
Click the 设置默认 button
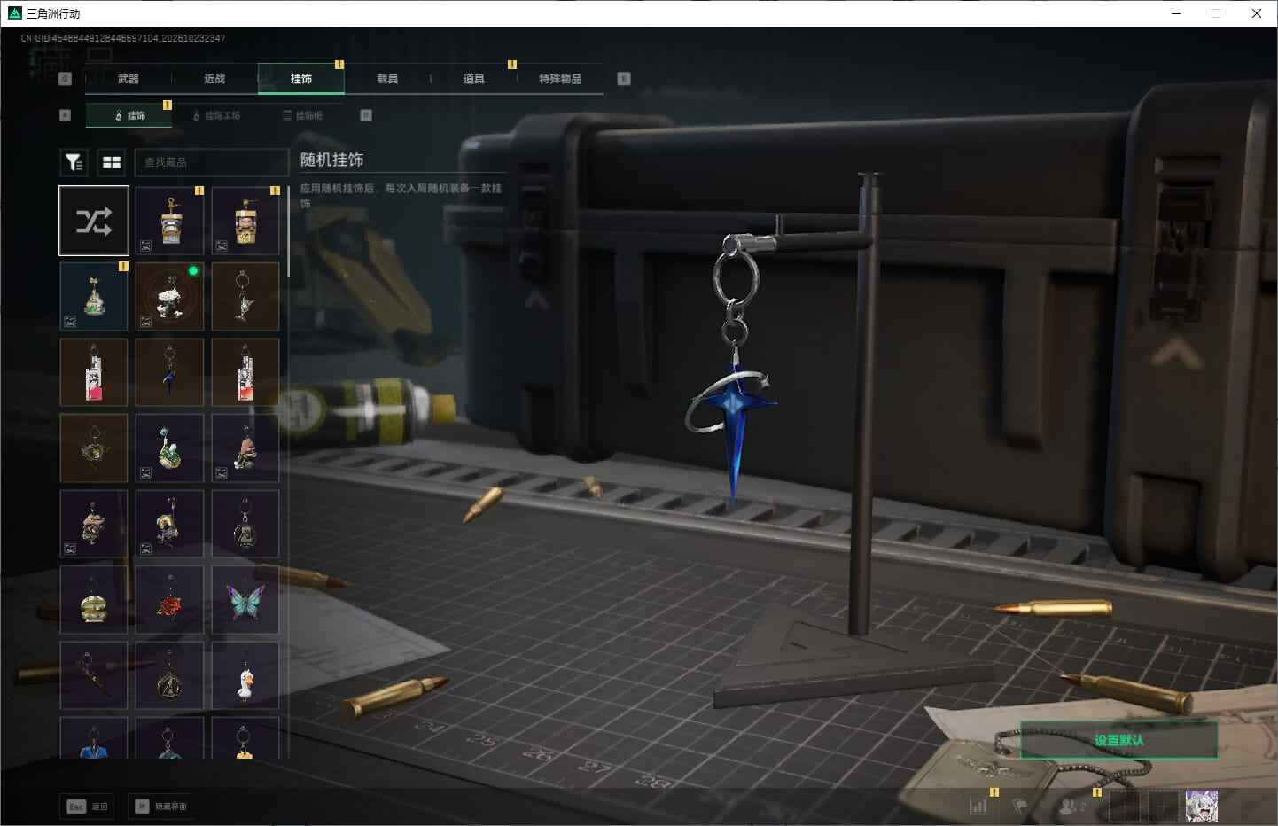coord(1118,740)
